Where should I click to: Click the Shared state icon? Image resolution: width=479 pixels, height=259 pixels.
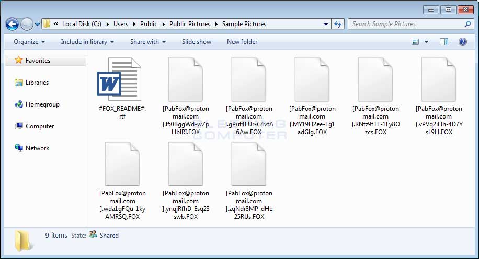tap(93, 234)
